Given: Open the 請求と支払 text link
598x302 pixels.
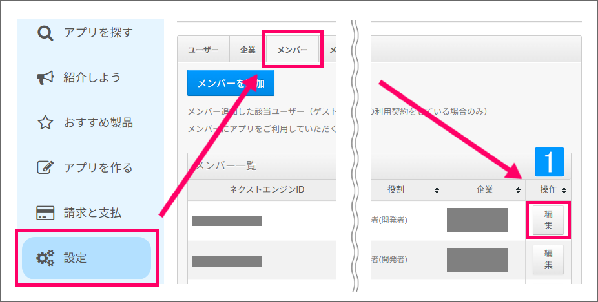Looking at the screenshot, I should pyautogui.click(x=92, y=213).
